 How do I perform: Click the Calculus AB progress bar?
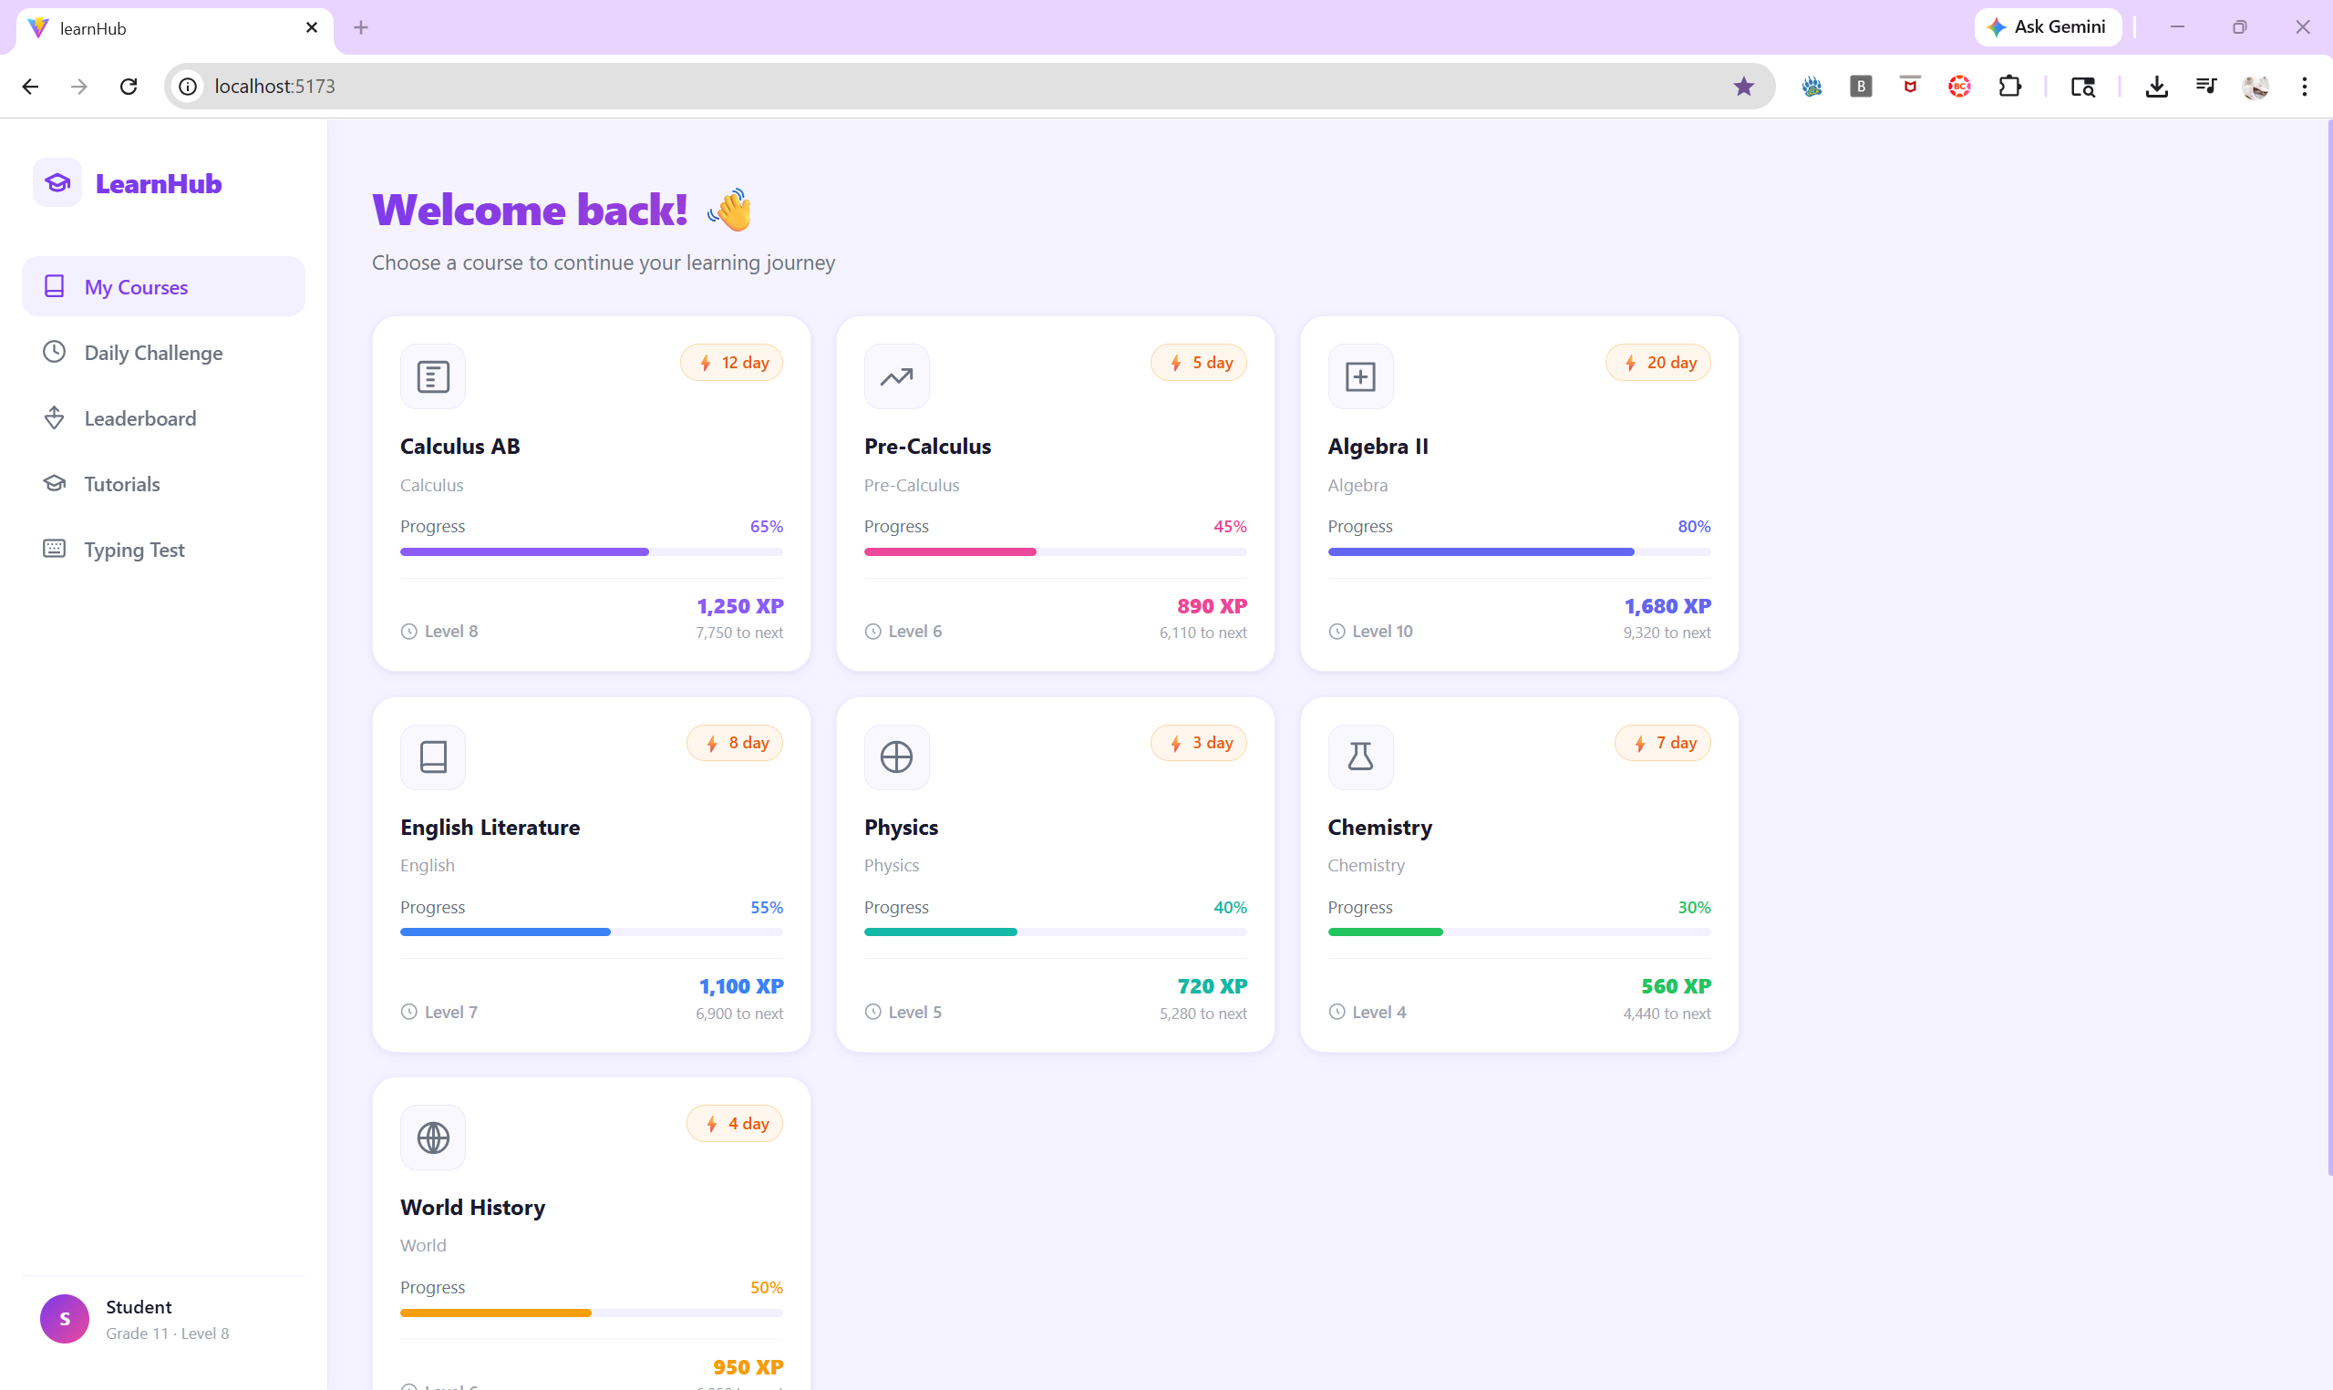tap(591, 551)
